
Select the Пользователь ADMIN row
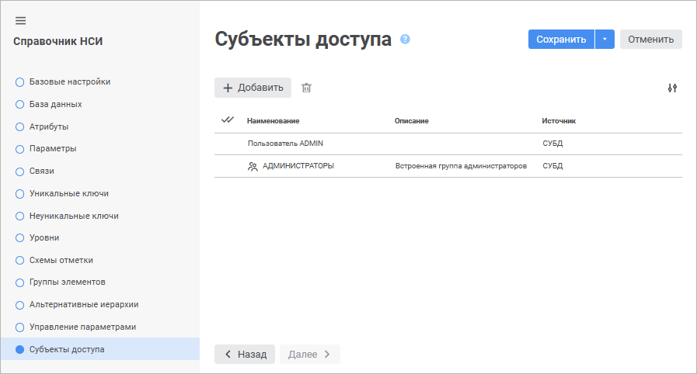point(448,144)
